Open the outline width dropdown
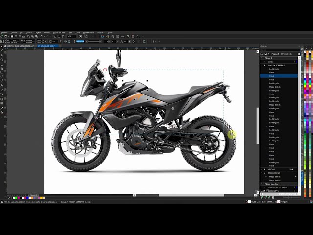This screenshot has width=313, height=235. tap(86, 41)
